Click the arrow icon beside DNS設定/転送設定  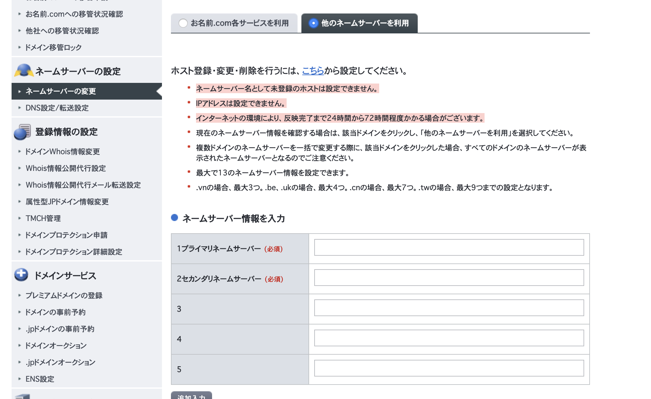coord(20,108)
